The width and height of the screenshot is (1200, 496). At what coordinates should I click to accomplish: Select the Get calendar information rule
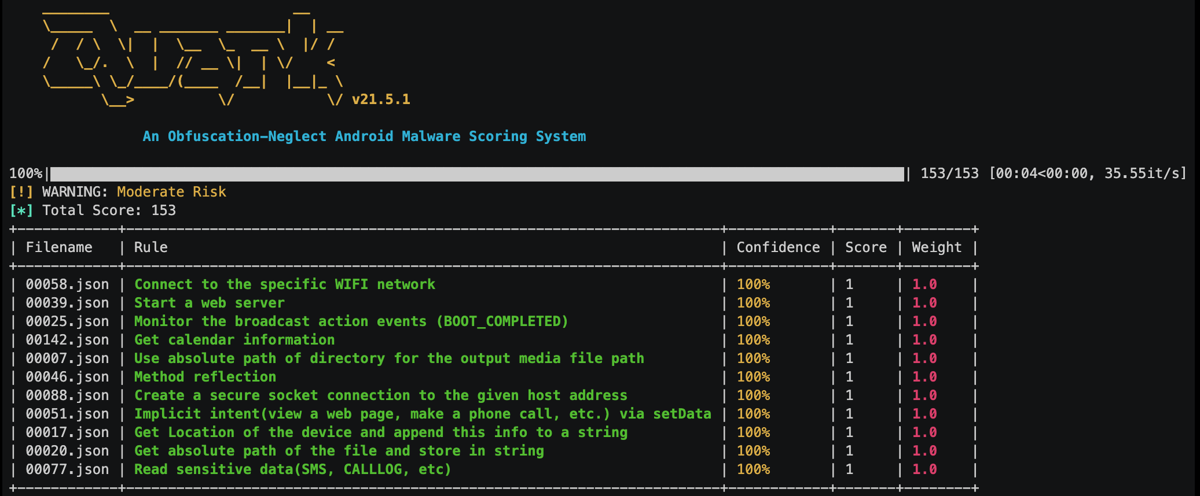[x=234, y=340]
